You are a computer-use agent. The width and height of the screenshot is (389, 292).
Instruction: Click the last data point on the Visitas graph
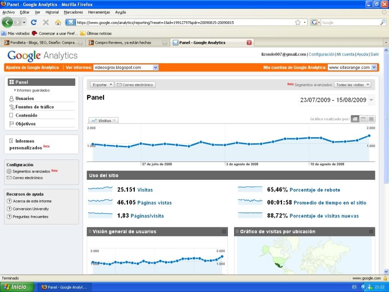369,136
